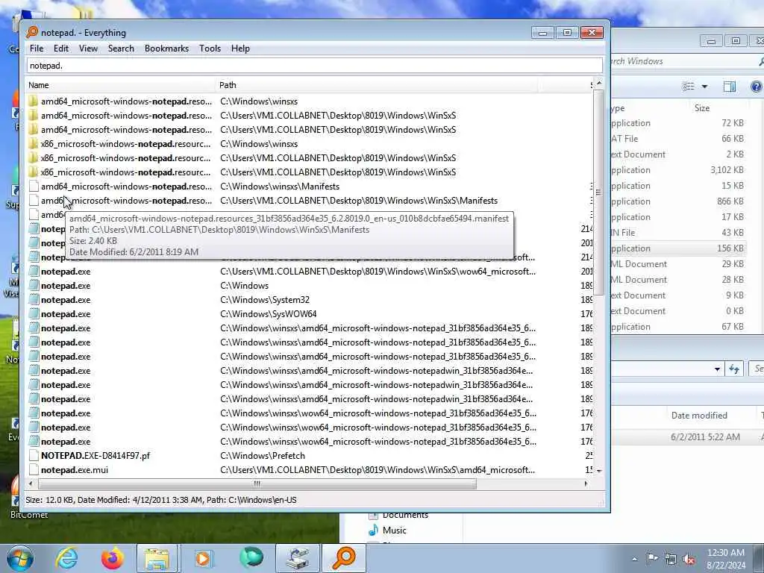Click the Date modified column header in background window
This screenshot has height=573, width=764.
click(x=699, y=415)
